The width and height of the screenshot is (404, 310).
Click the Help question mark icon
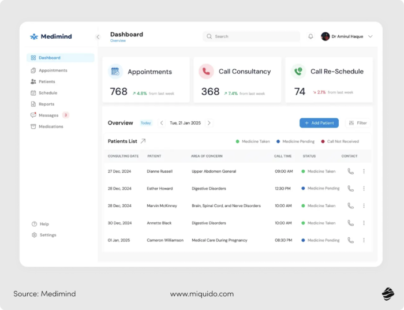tap(34, 224)
